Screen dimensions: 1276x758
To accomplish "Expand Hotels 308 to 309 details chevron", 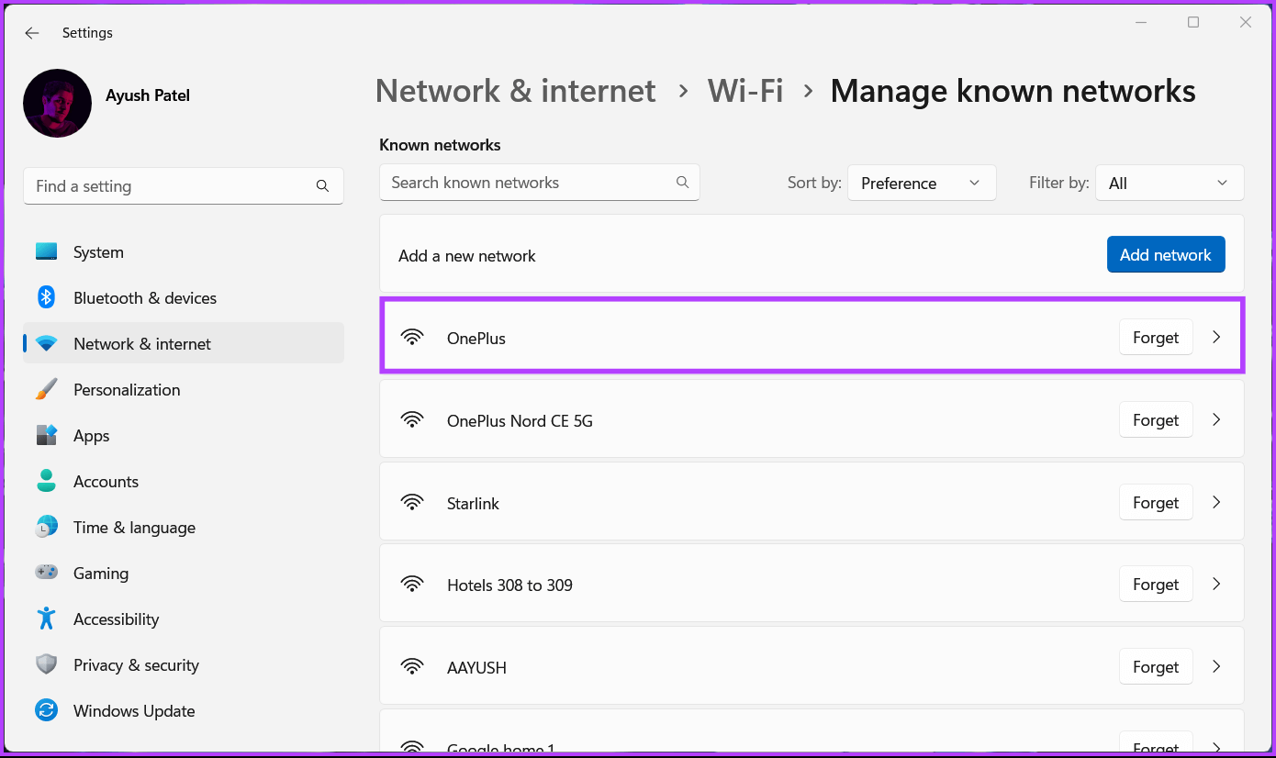I will click(x=1216, y=585).
